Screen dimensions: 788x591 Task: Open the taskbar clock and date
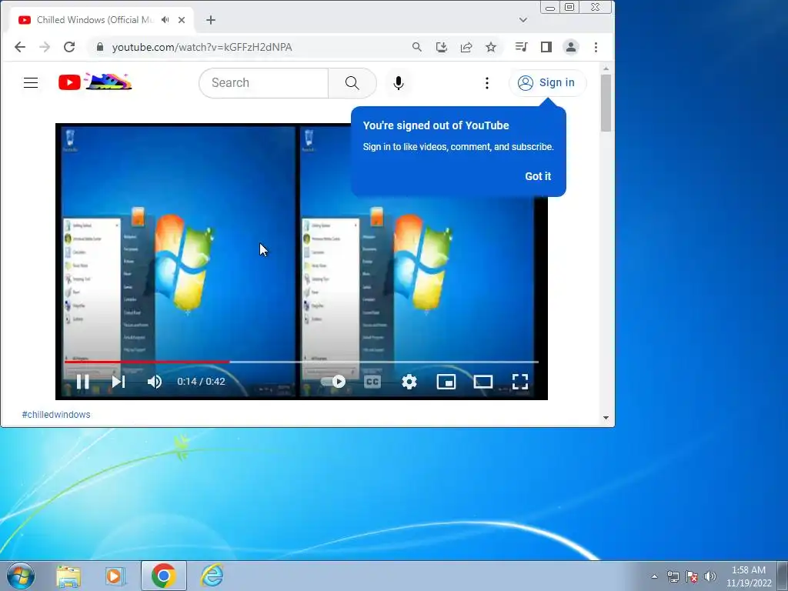click(x=749, y=576)
